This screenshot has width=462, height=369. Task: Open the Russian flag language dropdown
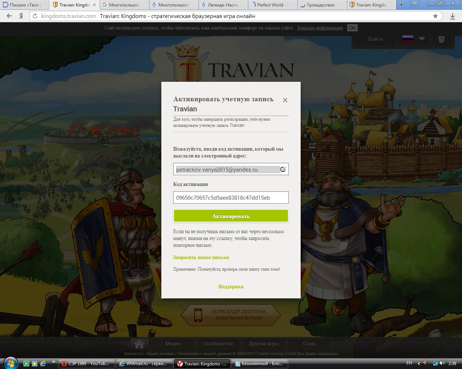click(414, 39)
